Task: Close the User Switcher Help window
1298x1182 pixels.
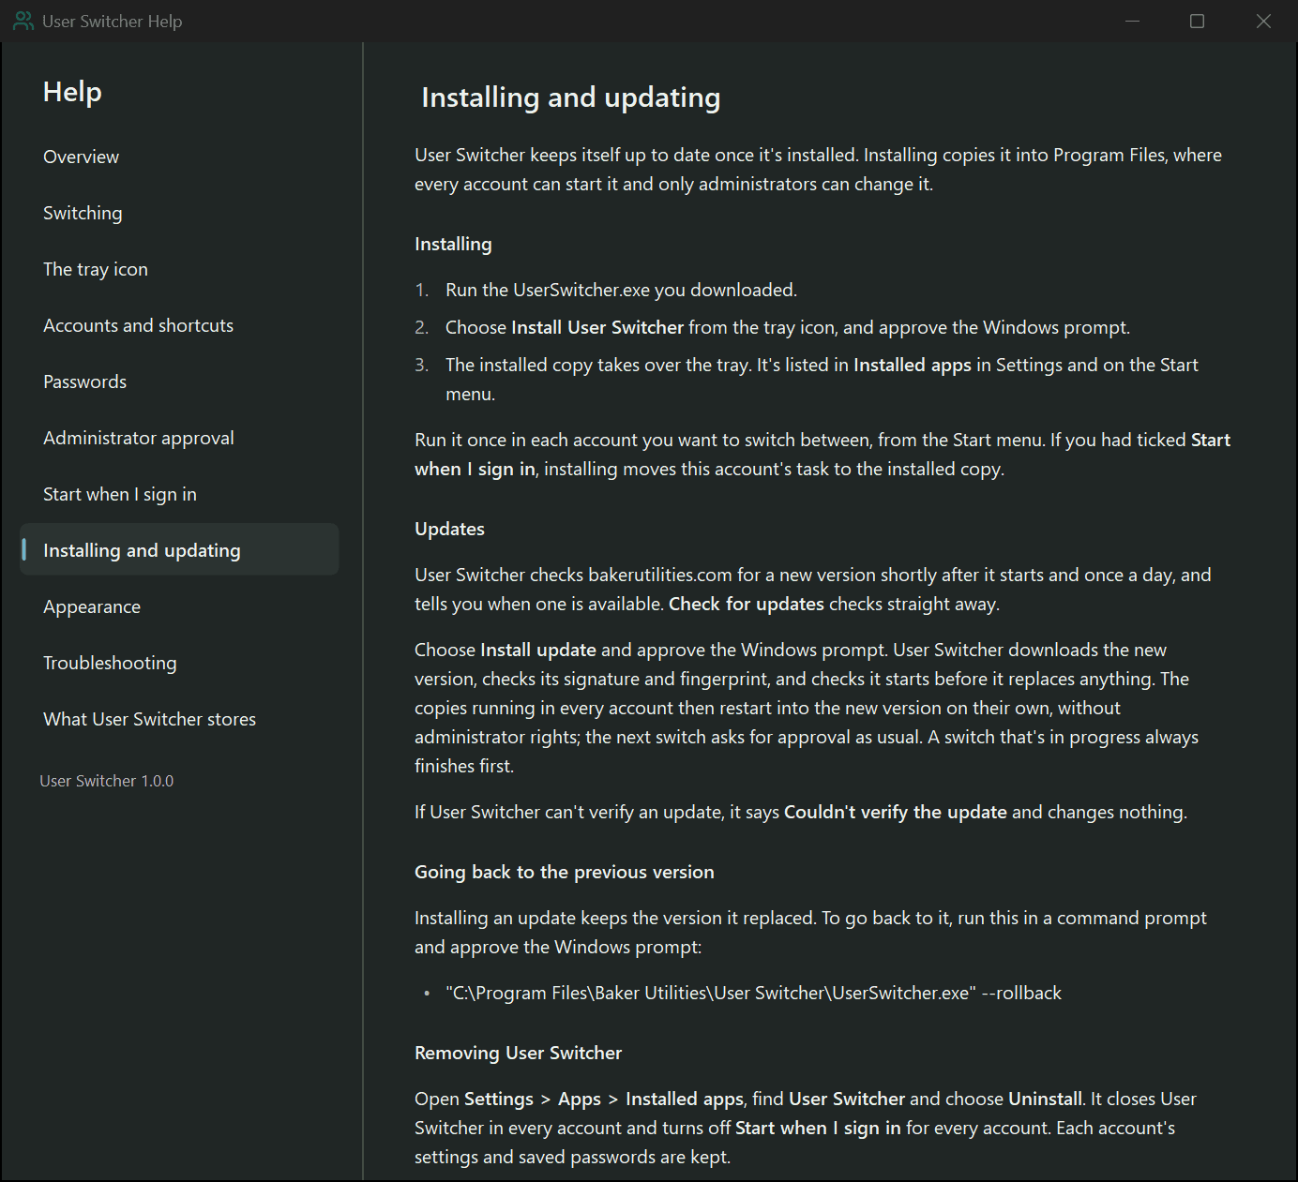Action: (1263, 21)
